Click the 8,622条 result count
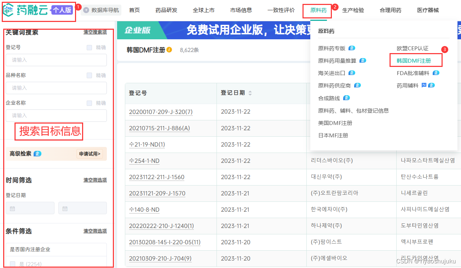The height and width of the screenshot is (268, 461). pyautogui.click(x=189, y=50)
